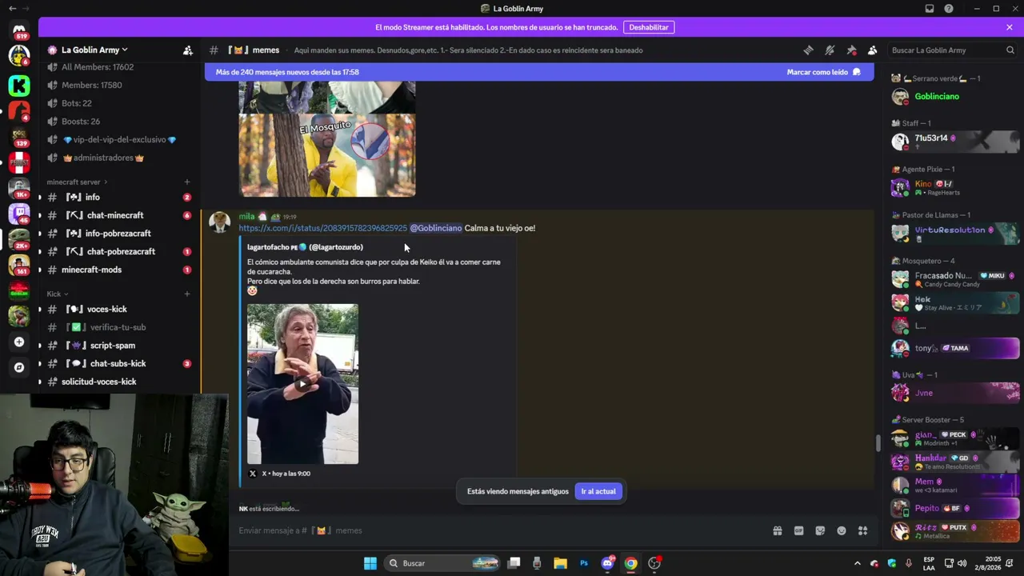Click the @Goblinciano mention
The height and width of the screenshot is (576, 1024).
pyautogui.click(x=436, y=229)
